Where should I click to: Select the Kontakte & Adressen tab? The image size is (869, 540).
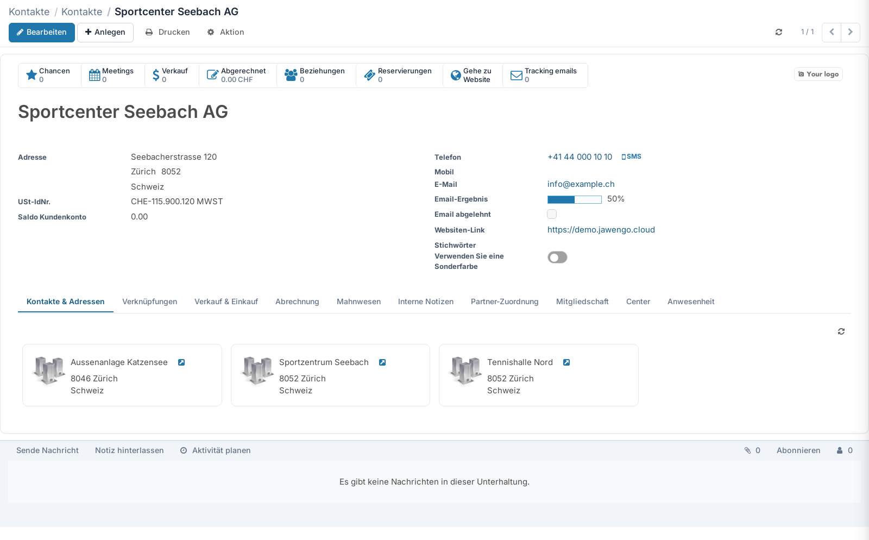pos(66,302)
